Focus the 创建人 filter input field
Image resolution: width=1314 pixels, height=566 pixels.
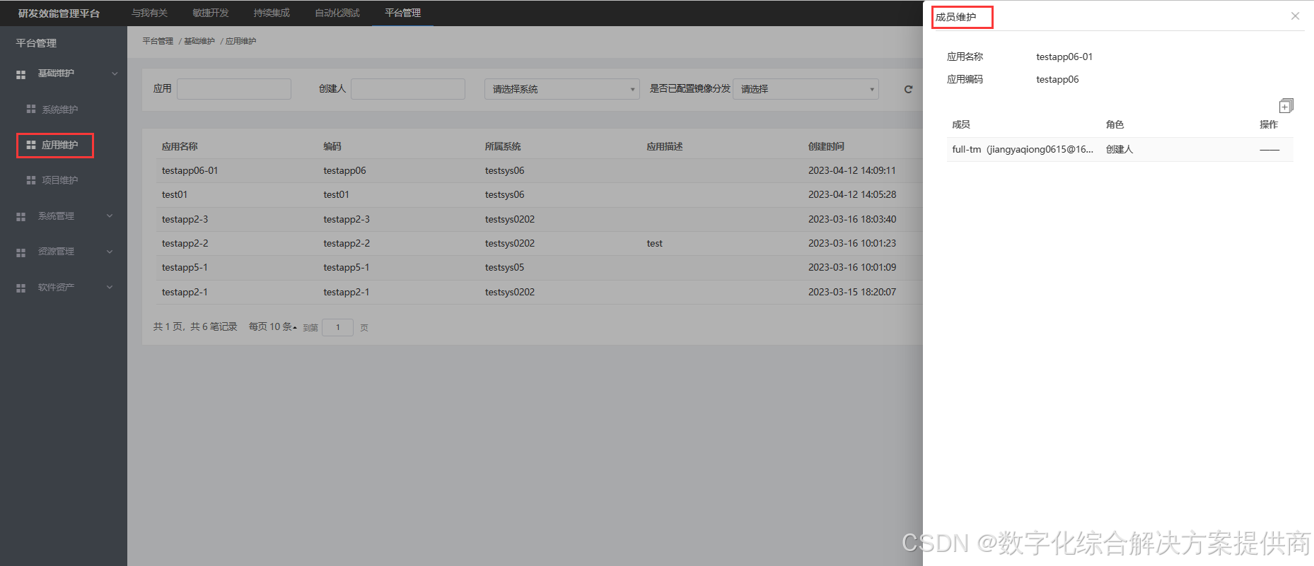click(x=408, y=89)
